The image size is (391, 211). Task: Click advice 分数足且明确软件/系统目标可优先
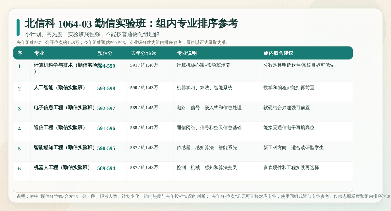[299, 65]
